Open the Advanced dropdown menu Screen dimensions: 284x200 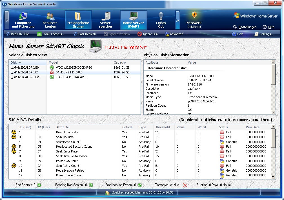tap(176, 34)
